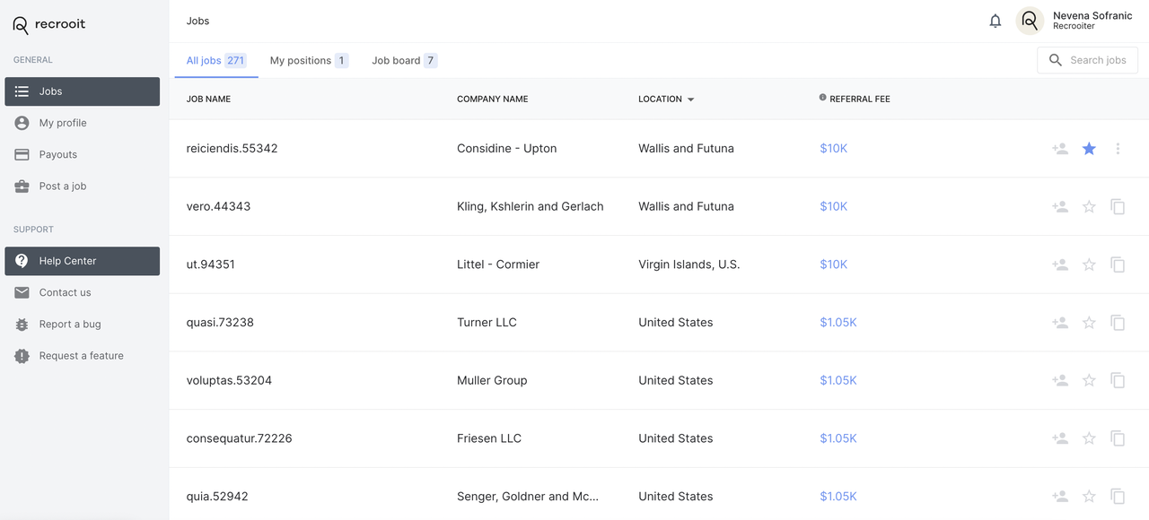The image size is (1149, 520).
Task: Click the $10K referral fee for Littel - Cormier
Action: [x=833, y=264]
